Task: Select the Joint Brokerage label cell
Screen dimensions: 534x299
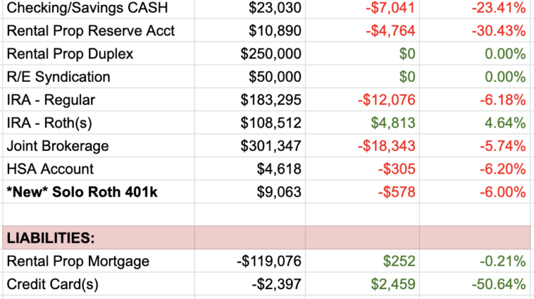Action: click(x=58, y=146)
